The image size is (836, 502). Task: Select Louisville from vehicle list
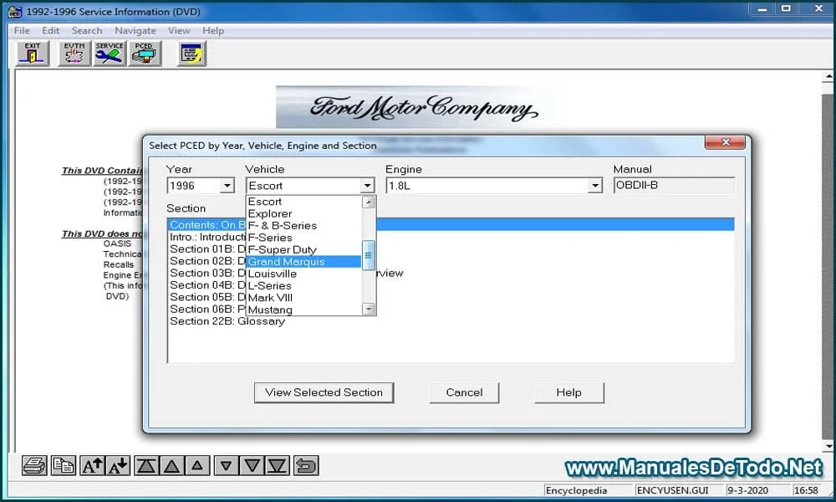303,274
